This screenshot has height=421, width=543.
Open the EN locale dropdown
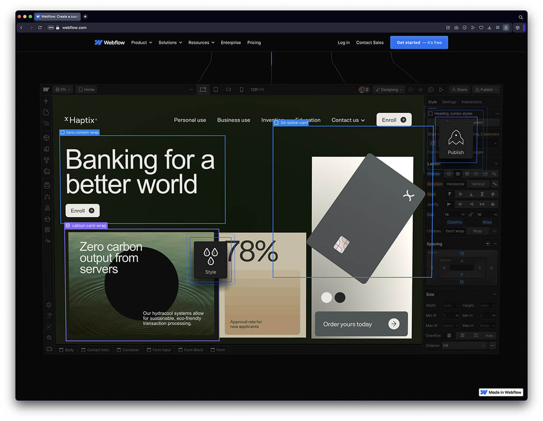click(x=63, y=90)
